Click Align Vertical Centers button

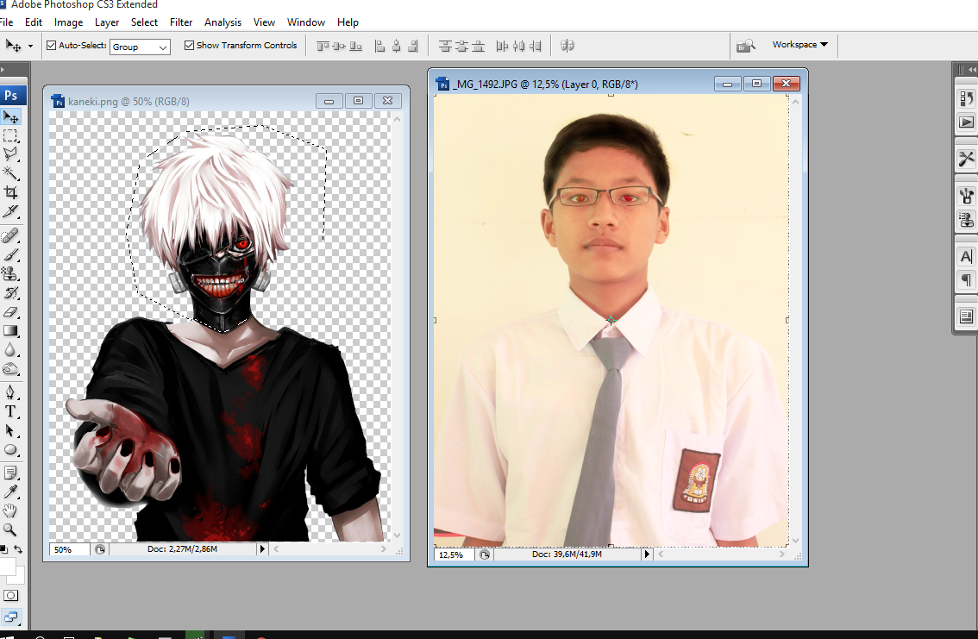point(339,46)
